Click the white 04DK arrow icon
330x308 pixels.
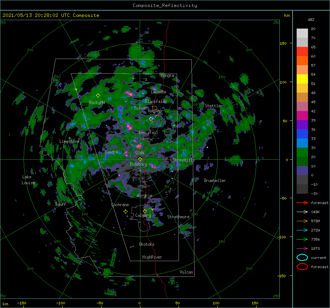(x=302, y=212)
